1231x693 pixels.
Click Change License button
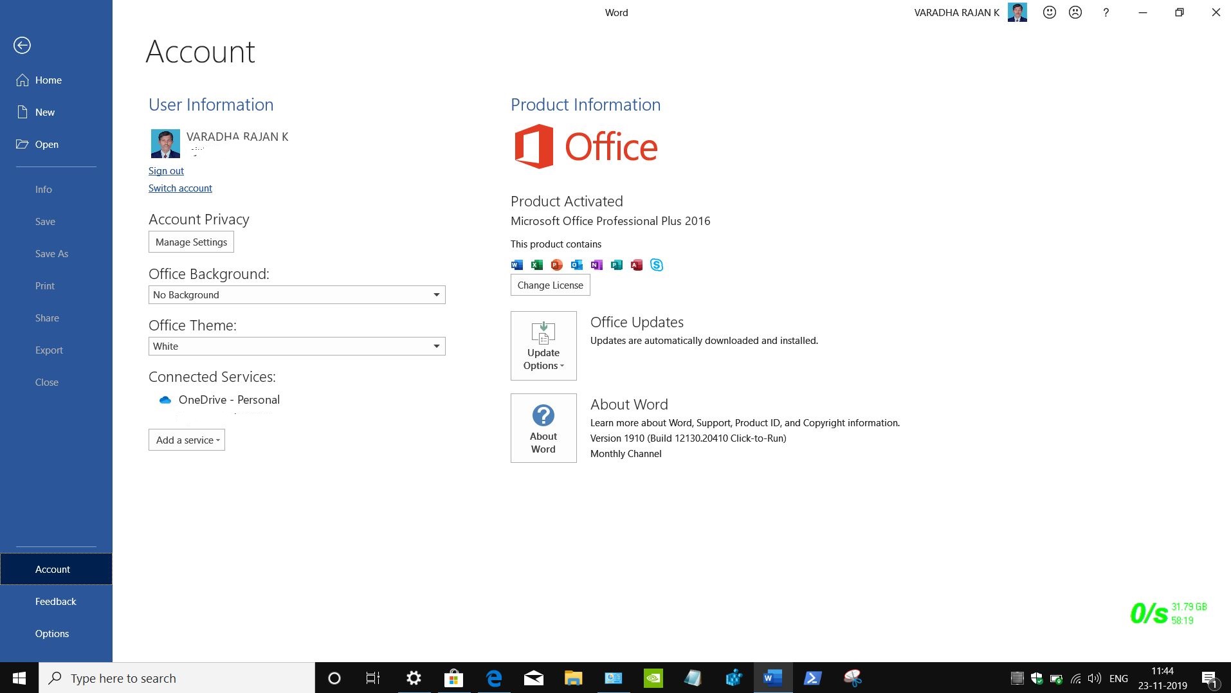[x=550, y=285]
